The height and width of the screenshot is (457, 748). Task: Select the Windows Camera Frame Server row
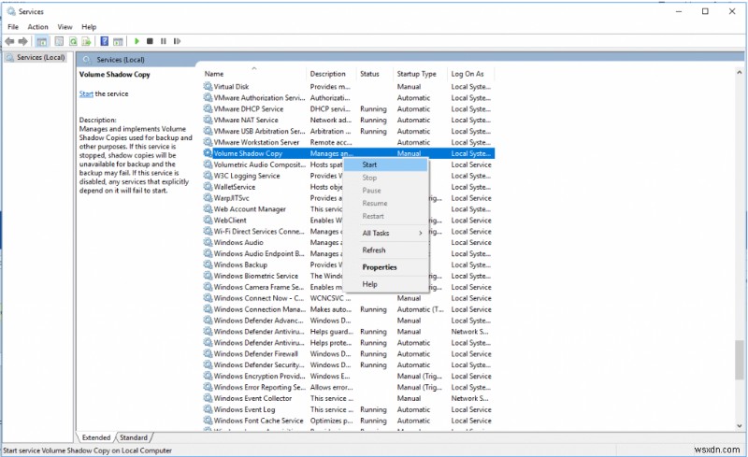pyautogui.click(x=348, y=287)
